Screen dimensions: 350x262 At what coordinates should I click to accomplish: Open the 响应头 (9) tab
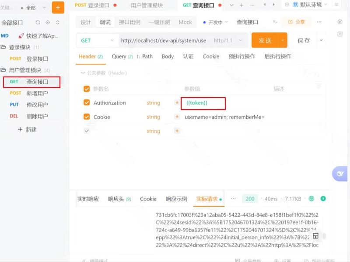pos(119,199)
